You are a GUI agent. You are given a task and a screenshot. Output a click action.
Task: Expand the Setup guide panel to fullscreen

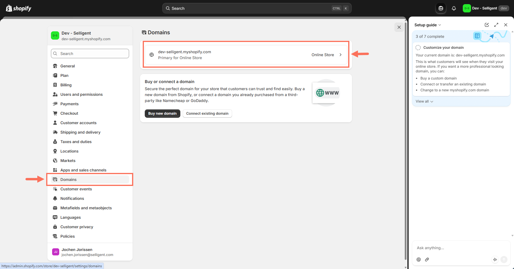(x=496, y=25)
